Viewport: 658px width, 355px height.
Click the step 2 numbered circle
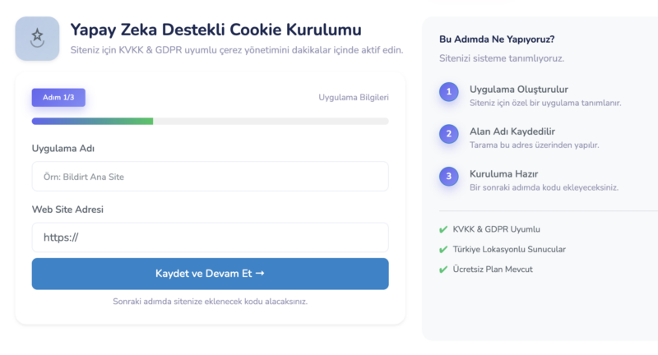click(x=448, y=134)
